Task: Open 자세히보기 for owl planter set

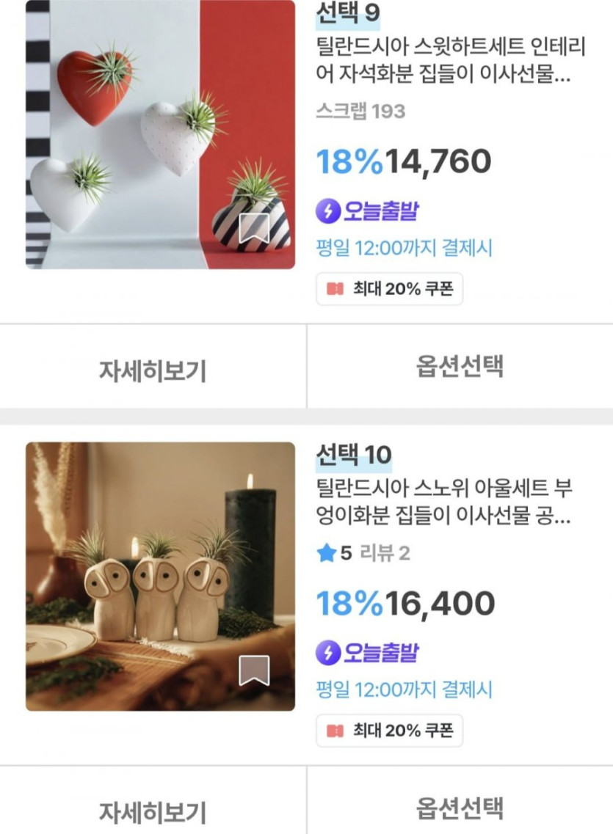Action: click(153, 811)
